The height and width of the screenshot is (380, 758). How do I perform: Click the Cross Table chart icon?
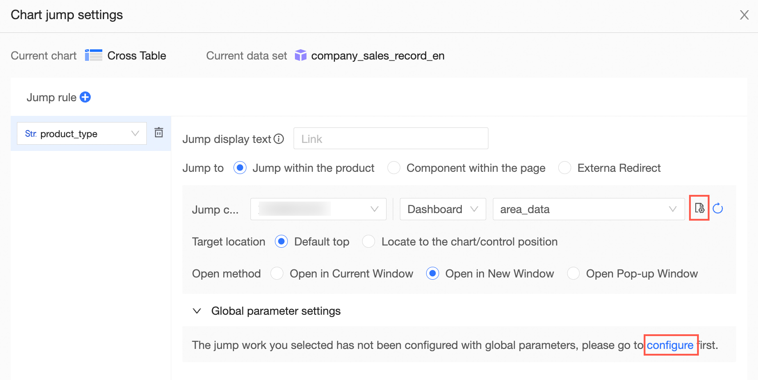point(93,55)
